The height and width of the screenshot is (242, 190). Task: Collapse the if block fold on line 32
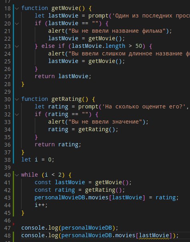[17, 114]
